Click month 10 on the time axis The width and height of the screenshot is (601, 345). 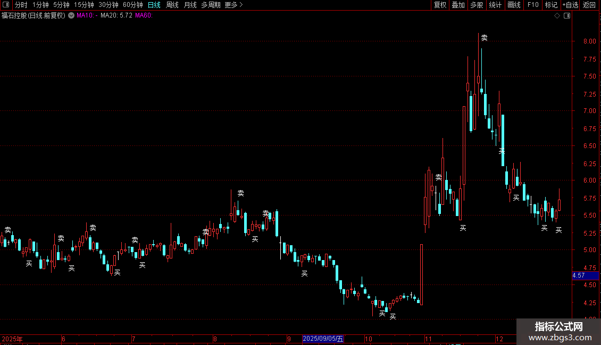pos(369,339)
